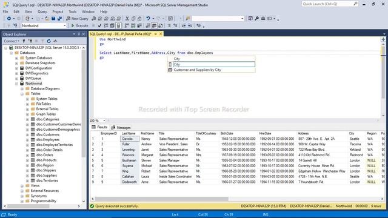The image size is (388, 218).
Task: Click the Paste icon in toolbar
Action: tap(139, 19)
